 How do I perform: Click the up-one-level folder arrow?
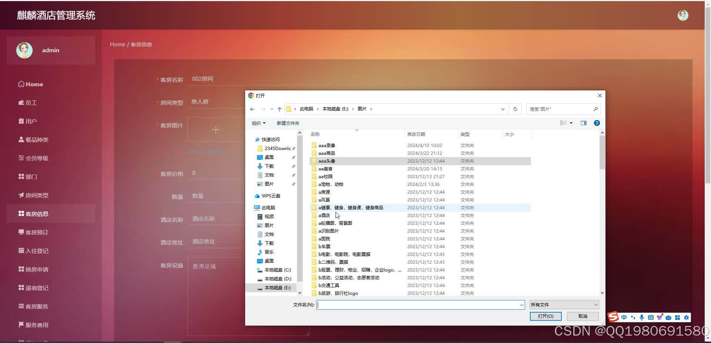tap(280, 109)
